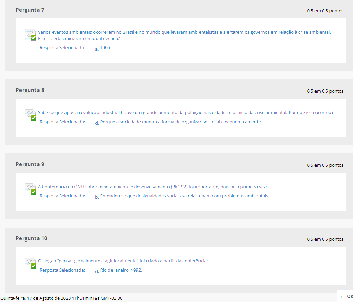Screen dimensions: 353x303
Task: Click the question text about 'revolução industrial'
Action: pos(186,113)
